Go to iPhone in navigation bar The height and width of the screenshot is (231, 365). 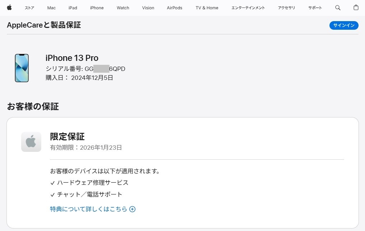pyautogui.click(x=97, y=8)
